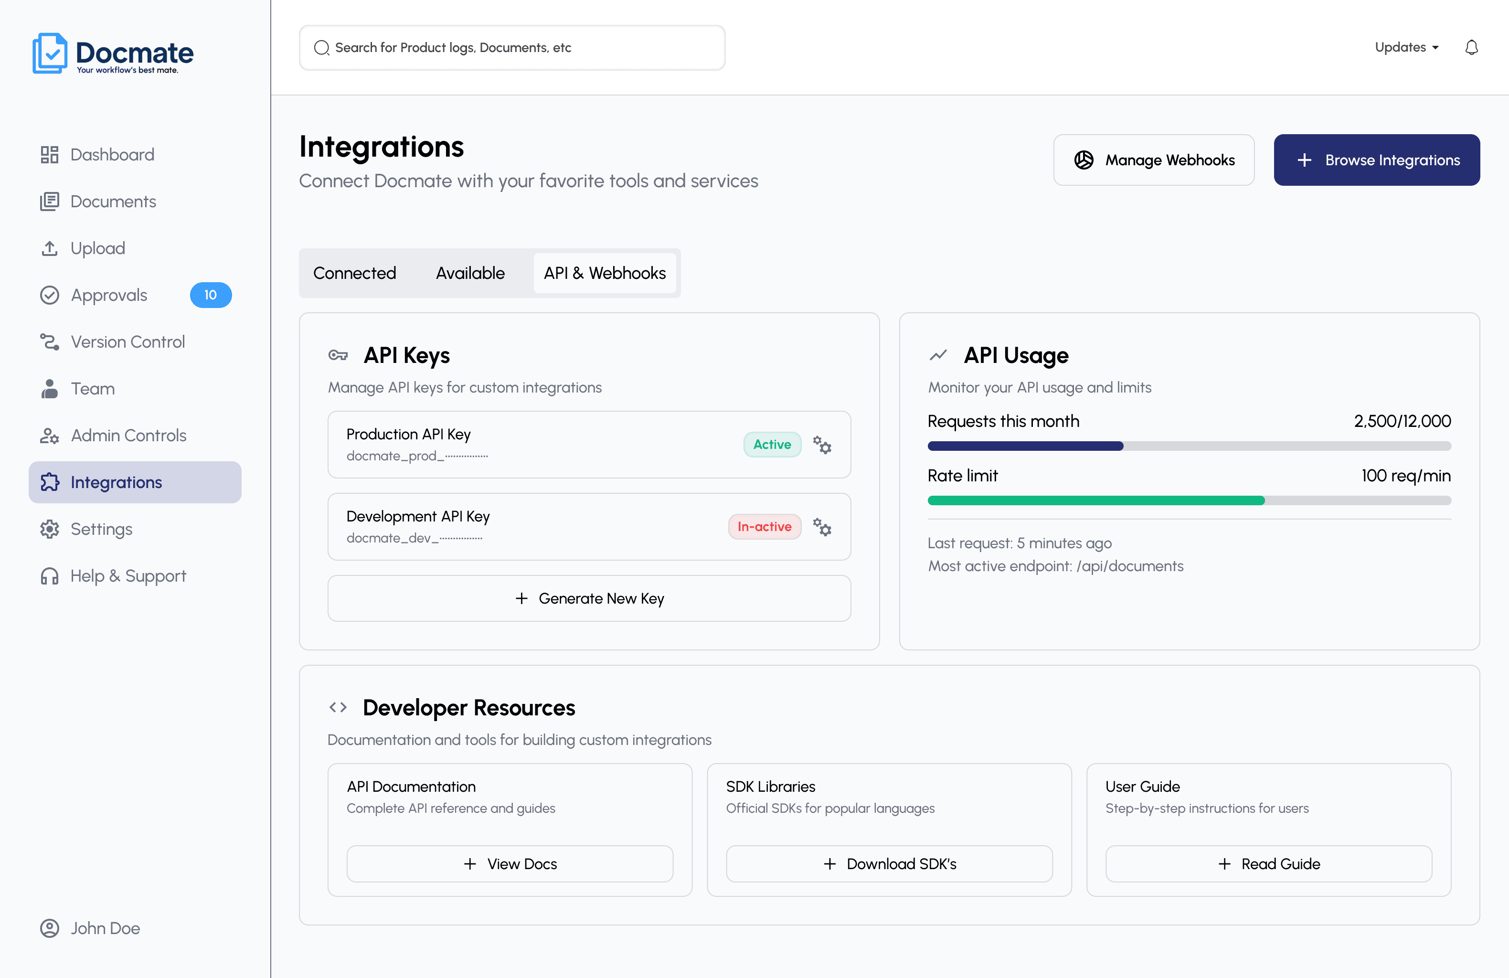Click the Docmate logo
The image size is (1509, 978).
point(113,53)
